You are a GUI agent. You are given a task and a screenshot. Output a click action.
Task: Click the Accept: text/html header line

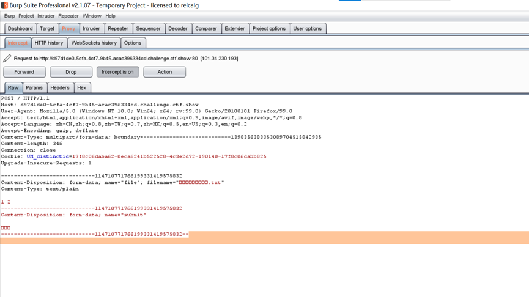click(151, 118)
